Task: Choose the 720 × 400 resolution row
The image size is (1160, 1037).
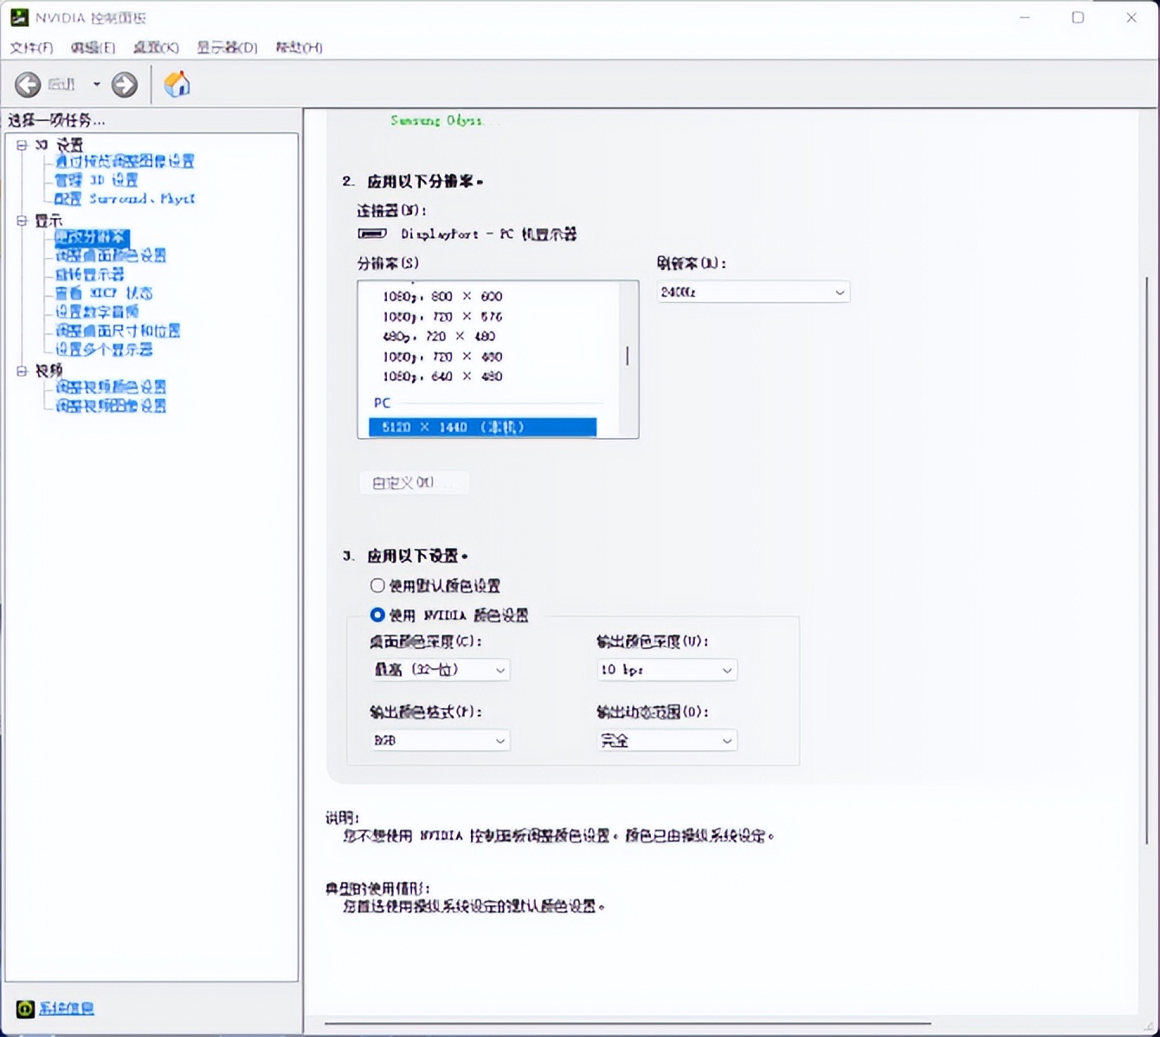Action: 442,357
